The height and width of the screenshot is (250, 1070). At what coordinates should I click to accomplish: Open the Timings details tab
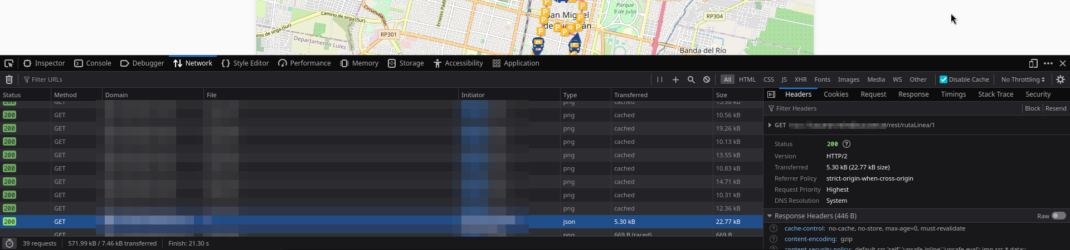point(953,94)
